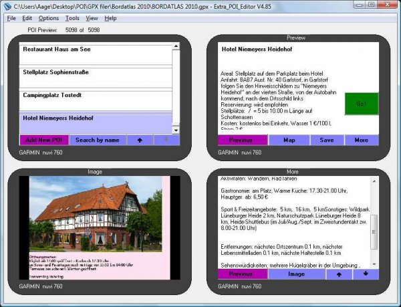Open the Tools menu

tap(72, 18)
